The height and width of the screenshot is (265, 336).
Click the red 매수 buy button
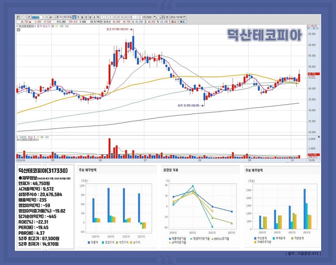174,22
